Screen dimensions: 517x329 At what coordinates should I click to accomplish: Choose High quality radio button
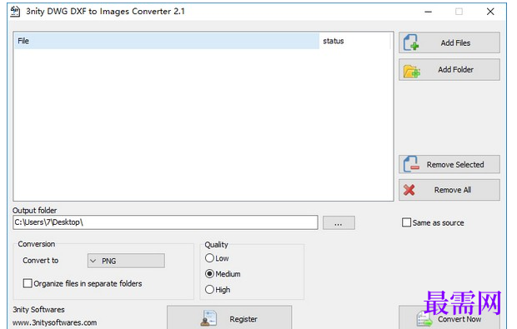click(x=209, y=290)
